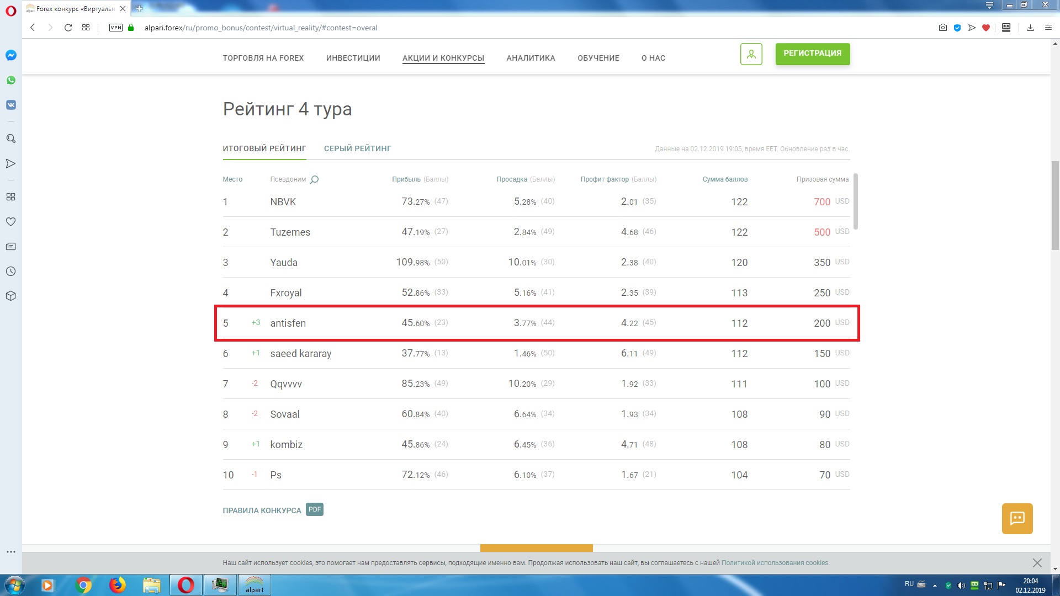
Task: Open the Аналитика menu item
Action: point(531,58)
